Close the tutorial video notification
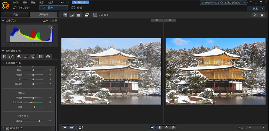The image size is (269, 131). [245, 3]
